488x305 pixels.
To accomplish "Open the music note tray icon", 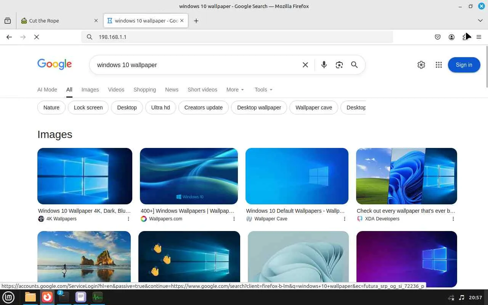I will (x=462, y=297).
